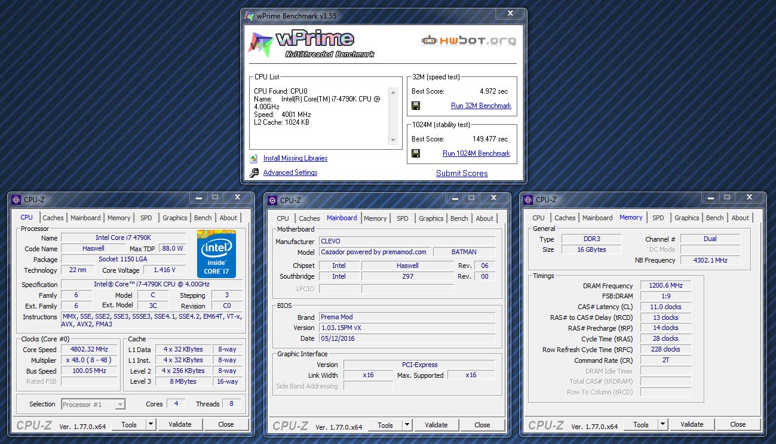Click Validate button in Memory CPU-Z window
Screen dimensions: 776x444
pos(692,424)
